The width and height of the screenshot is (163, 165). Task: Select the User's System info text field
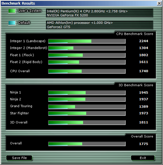(100, 13)
